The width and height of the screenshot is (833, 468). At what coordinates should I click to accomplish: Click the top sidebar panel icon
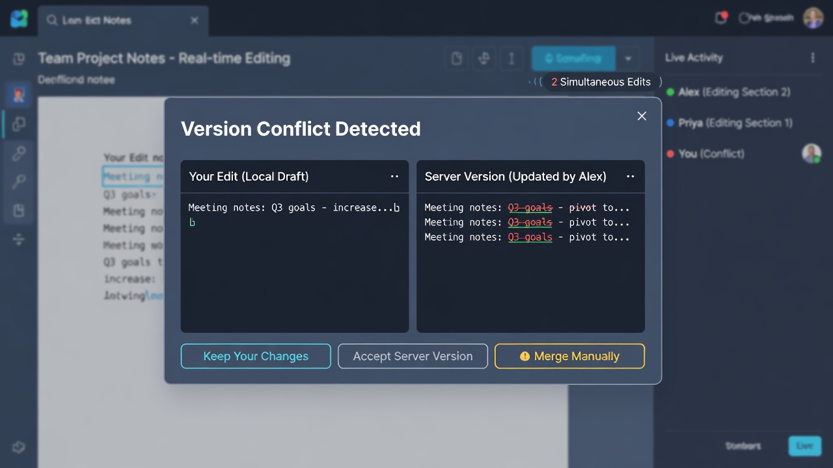click(19, 58)
